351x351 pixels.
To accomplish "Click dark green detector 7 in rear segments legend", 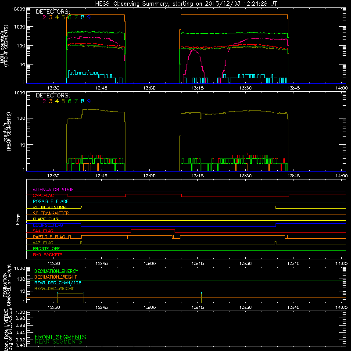I will tap(76, 101).
